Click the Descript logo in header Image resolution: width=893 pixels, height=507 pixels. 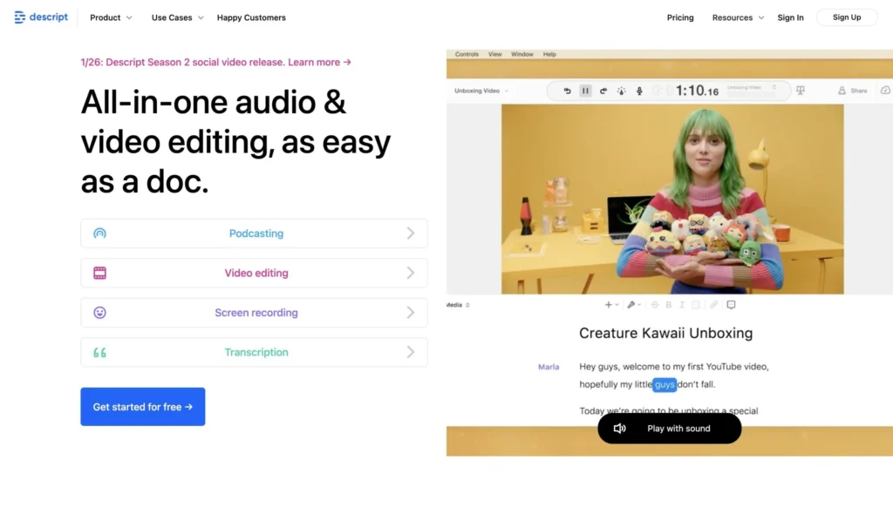coord(41,17)
